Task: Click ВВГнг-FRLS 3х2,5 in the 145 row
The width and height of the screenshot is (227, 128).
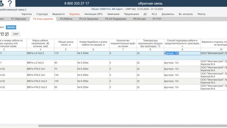Action: click(x=40, y=81)
